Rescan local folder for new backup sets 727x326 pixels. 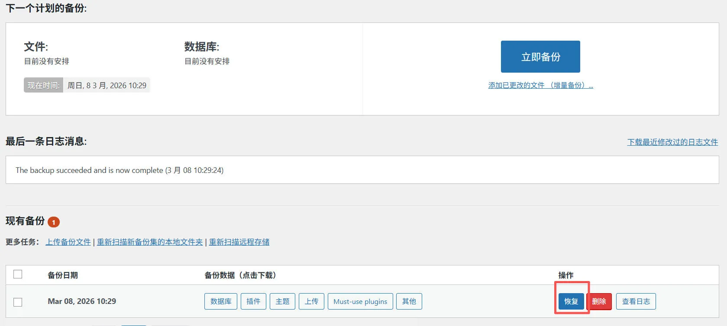[x=150, y=242]
